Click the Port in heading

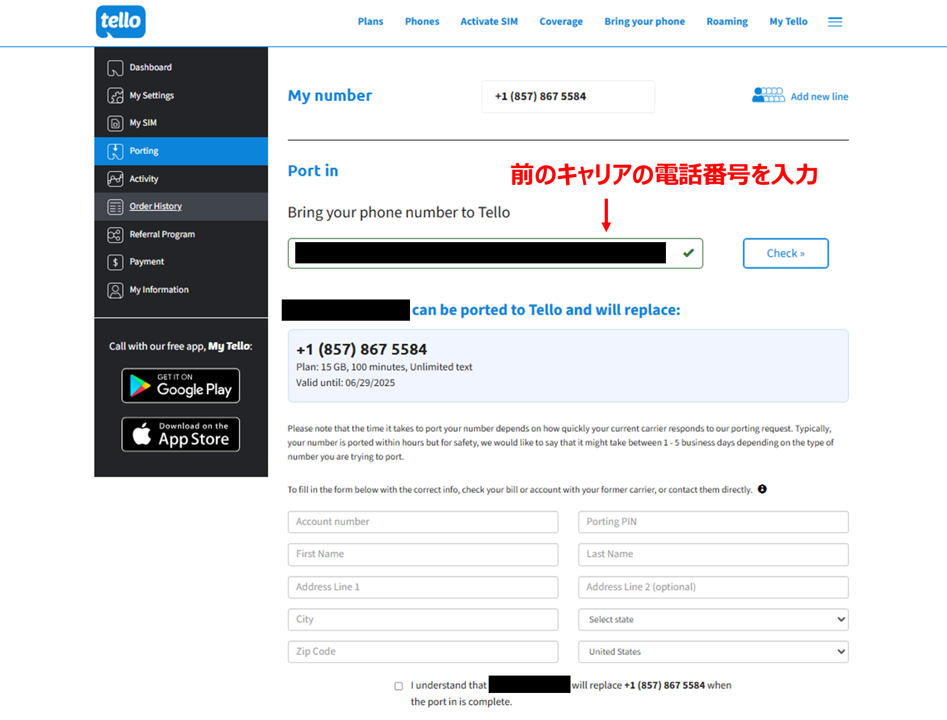coord(313,171)
